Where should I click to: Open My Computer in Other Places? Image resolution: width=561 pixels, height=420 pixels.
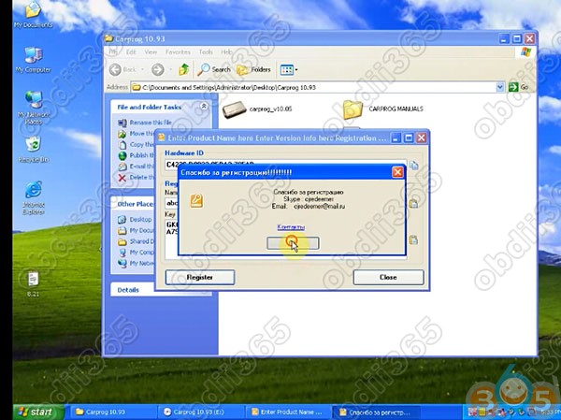click(136, 253)
